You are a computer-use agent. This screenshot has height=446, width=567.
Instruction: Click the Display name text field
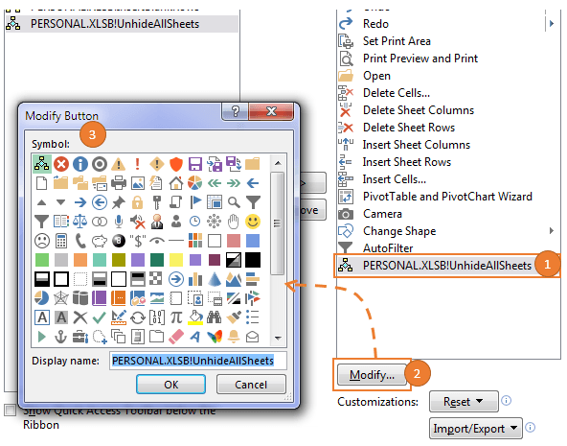[198, 361]
